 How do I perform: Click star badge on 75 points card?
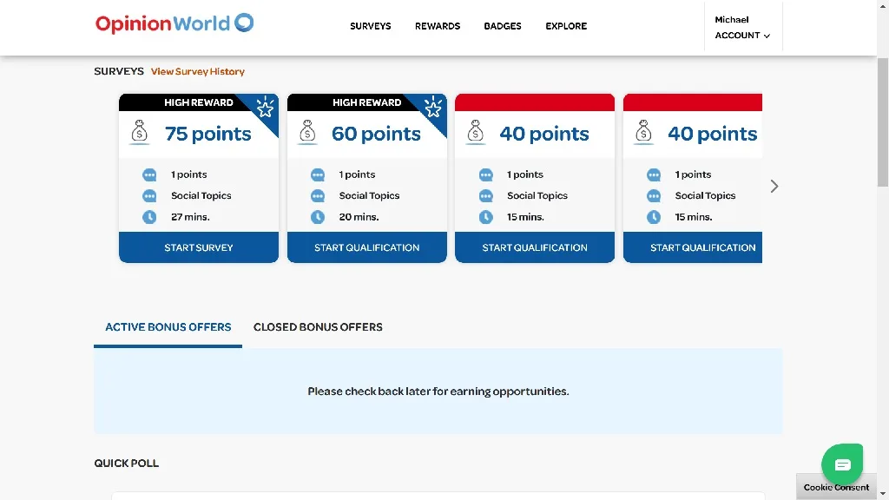click(x=265, y=108)
